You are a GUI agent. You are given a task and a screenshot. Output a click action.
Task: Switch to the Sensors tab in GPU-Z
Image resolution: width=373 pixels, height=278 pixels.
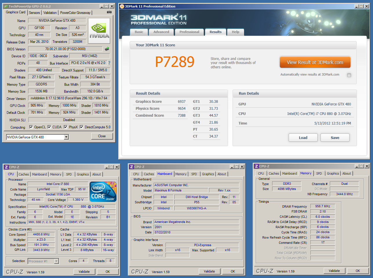(34, 13)
